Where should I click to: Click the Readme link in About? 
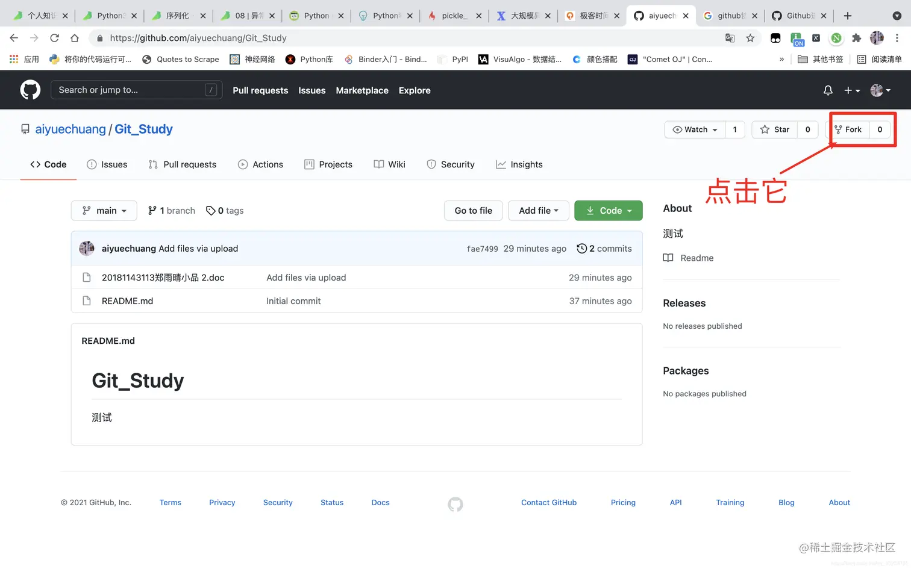tap(688, 258)
